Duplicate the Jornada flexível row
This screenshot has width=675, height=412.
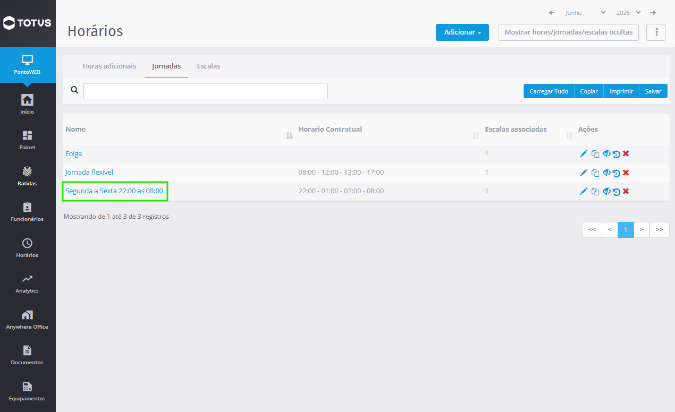pos(595,173)
